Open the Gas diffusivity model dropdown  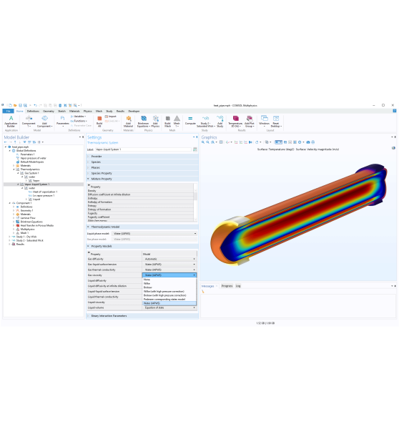coord(169,259)
